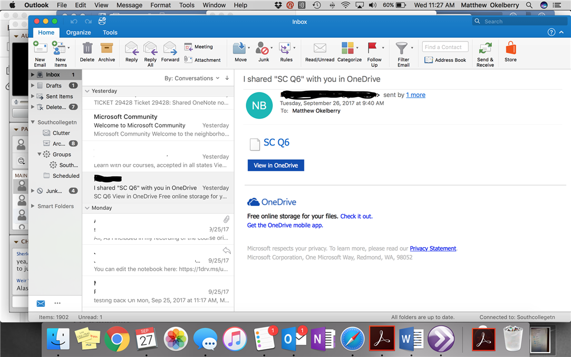Show more navigation options ellipsis

pyautogui.click(x=57, y=303)
